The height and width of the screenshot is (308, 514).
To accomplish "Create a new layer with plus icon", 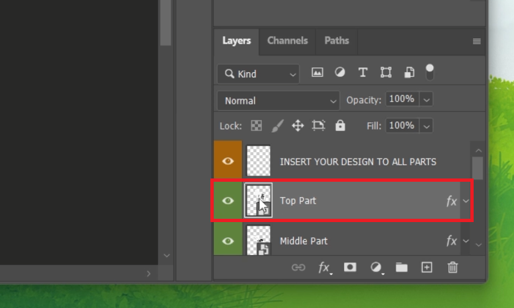I will point(427,267).
